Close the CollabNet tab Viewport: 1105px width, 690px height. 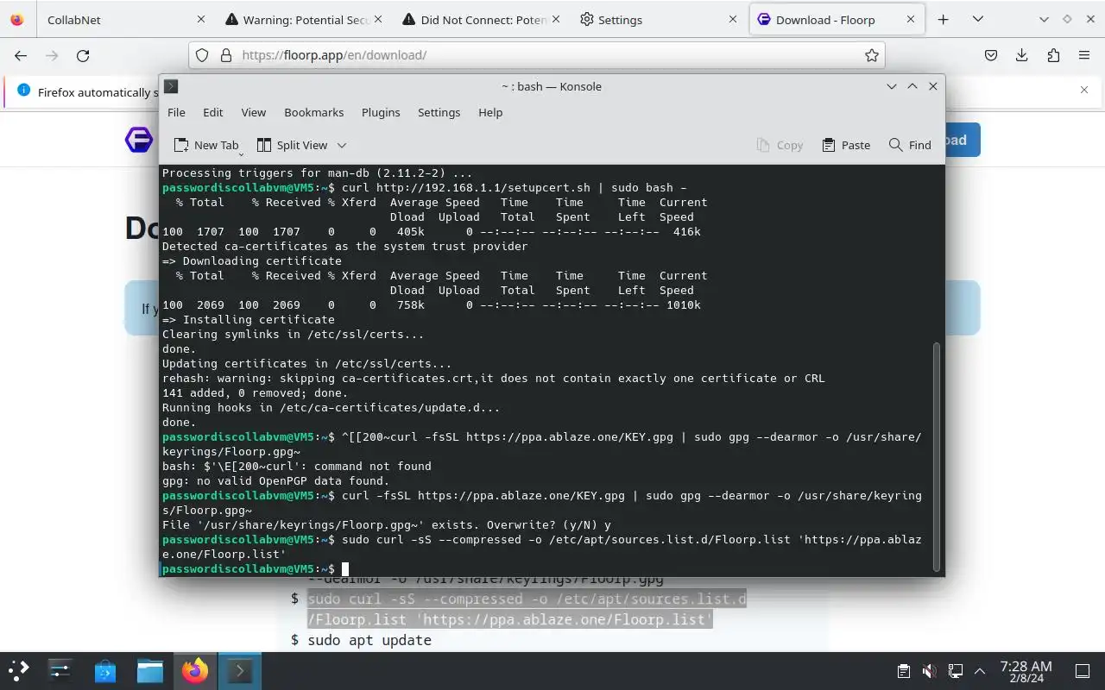pyautogui.click(x=200, y=19)
